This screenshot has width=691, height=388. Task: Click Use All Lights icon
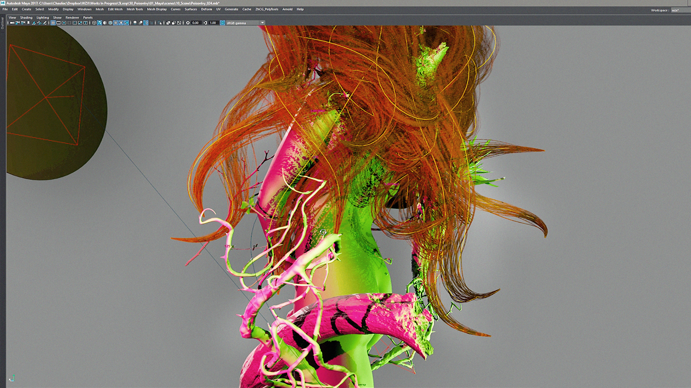click(x=121, y=23)
